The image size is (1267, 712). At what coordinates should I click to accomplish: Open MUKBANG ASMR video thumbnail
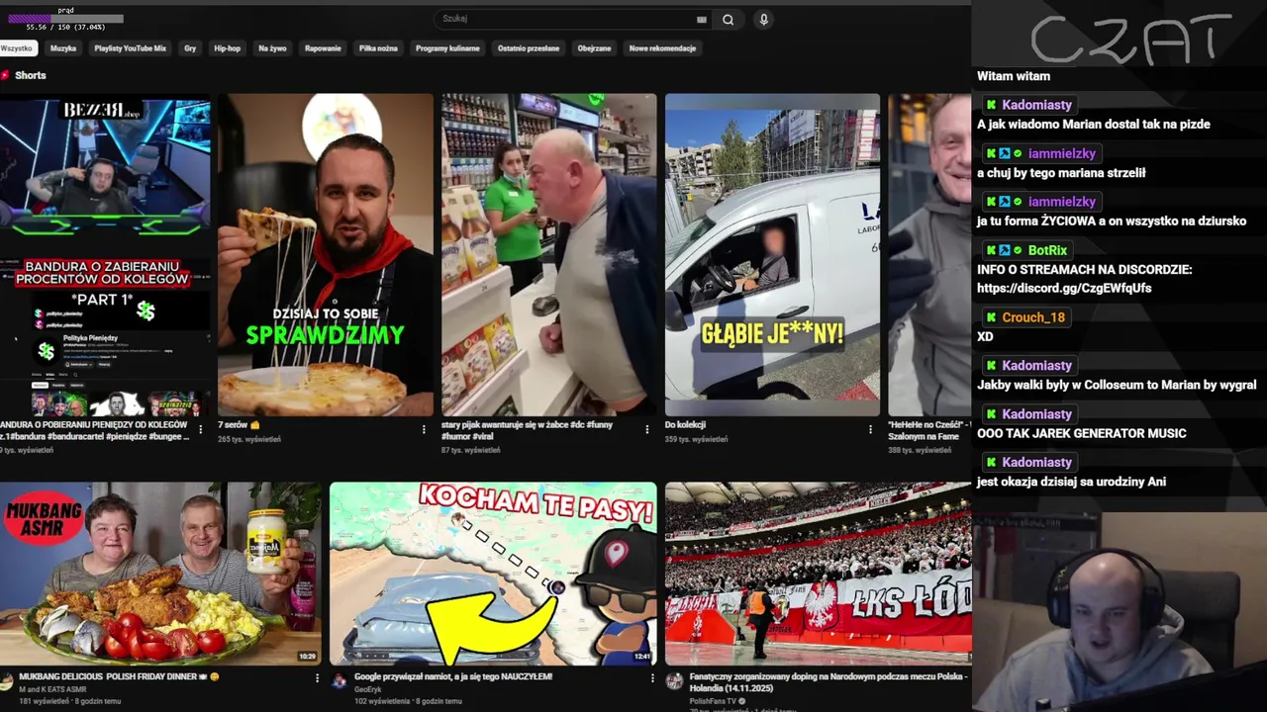(160, 574)
